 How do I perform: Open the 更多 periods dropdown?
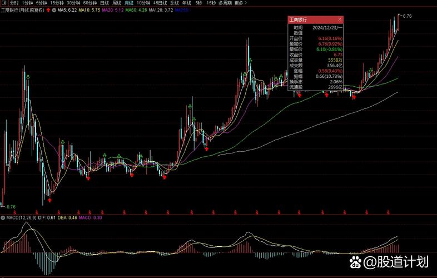pos(240,3)
